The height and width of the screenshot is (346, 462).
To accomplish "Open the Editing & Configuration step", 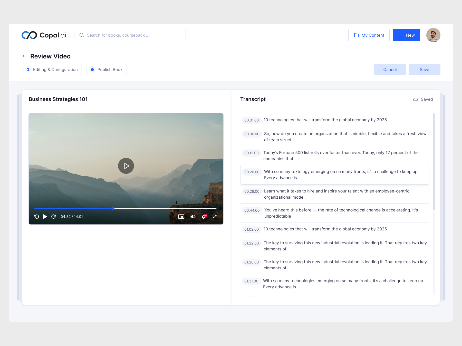I will [52, 69].
